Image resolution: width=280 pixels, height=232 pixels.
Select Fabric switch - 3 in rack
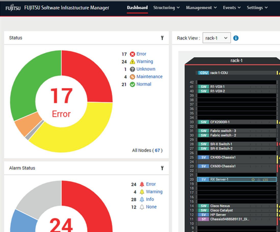pos(237,131)
